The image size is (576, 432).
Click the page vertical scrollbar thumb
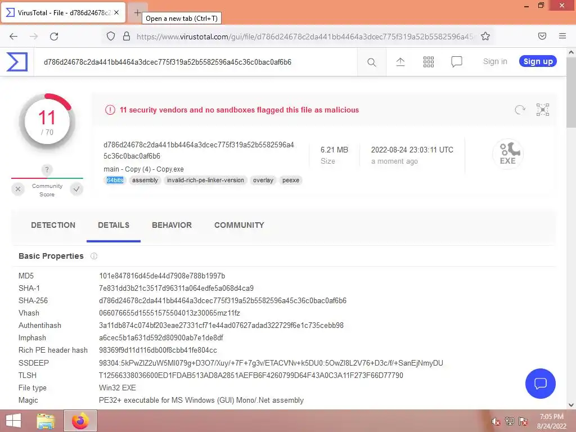point(571,93)
